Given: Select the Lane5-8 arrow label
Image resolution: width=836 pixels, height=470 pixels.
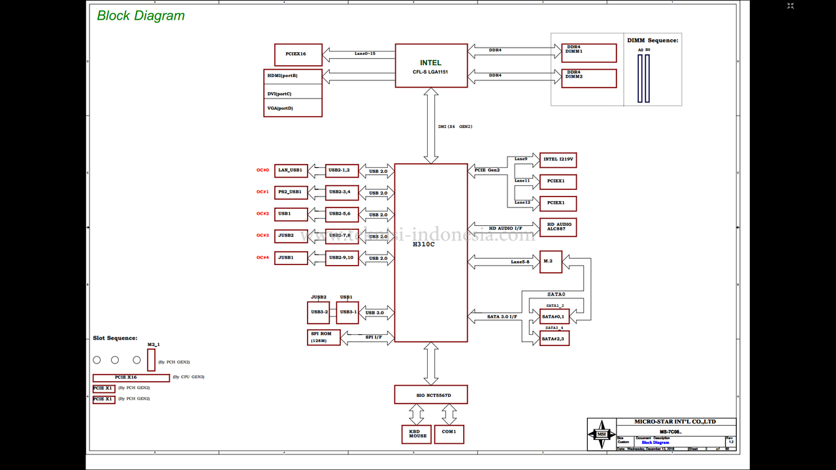Looking at the screenshot, I should (522, 262).
